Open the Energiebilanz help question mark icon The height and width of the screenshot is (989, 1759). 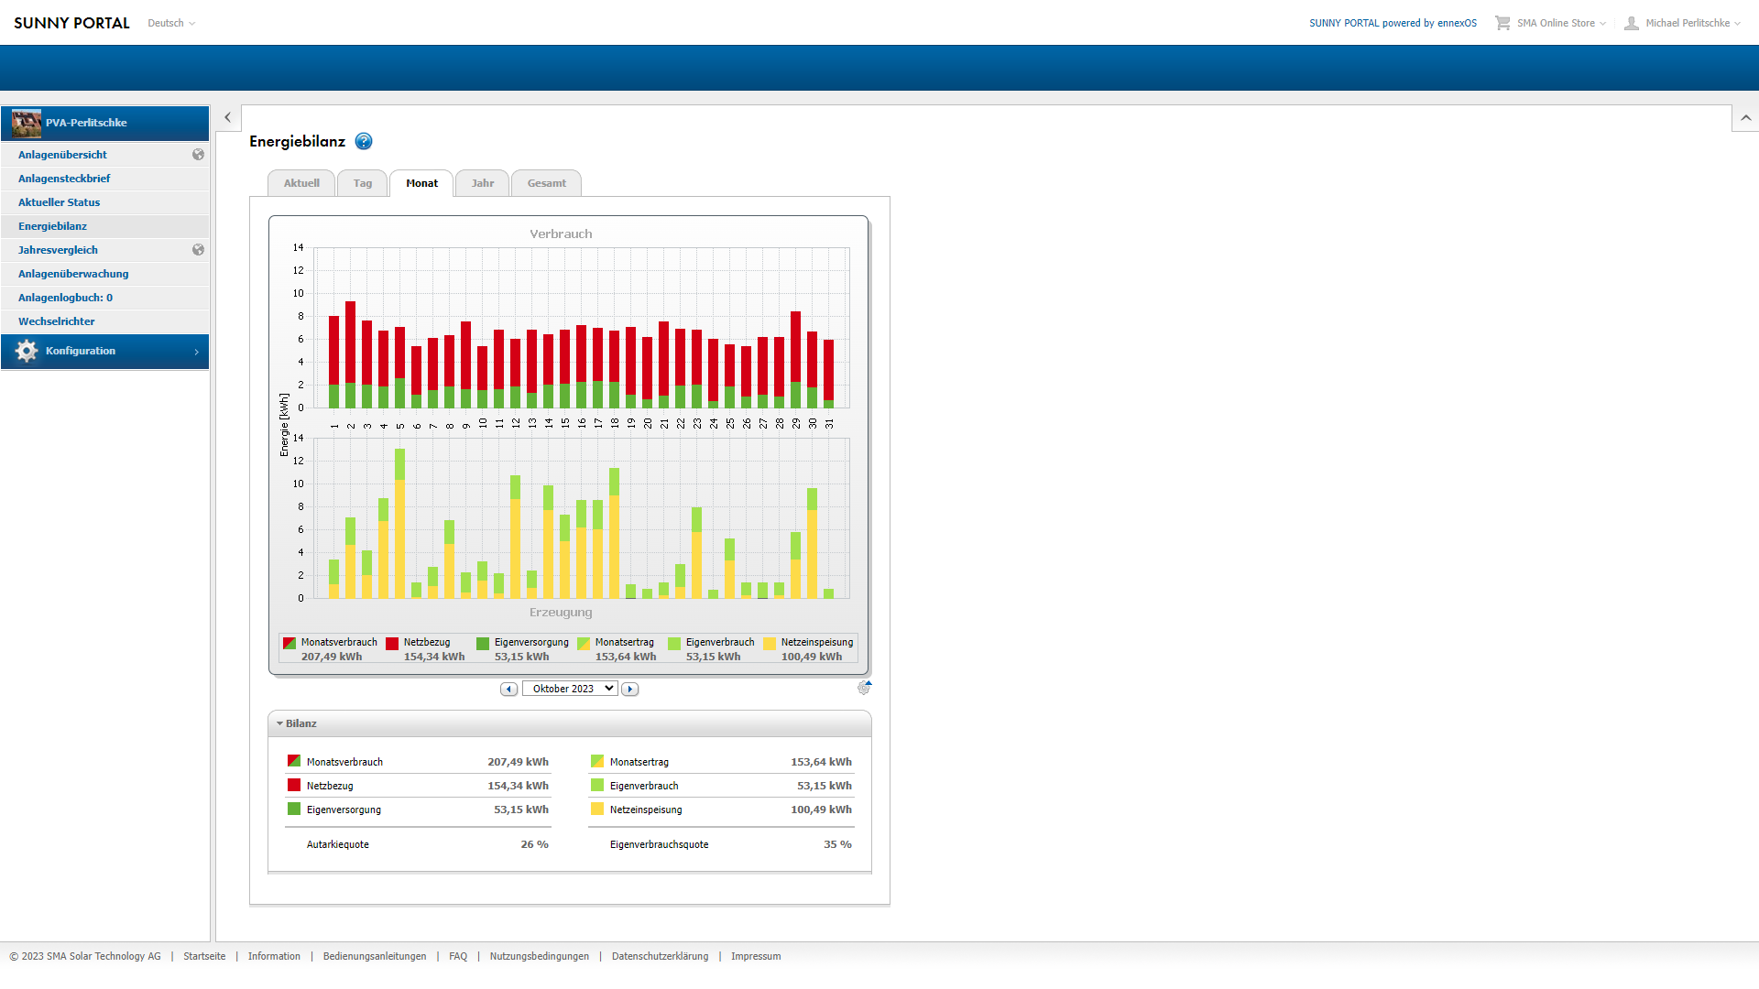tap(364, 141)
